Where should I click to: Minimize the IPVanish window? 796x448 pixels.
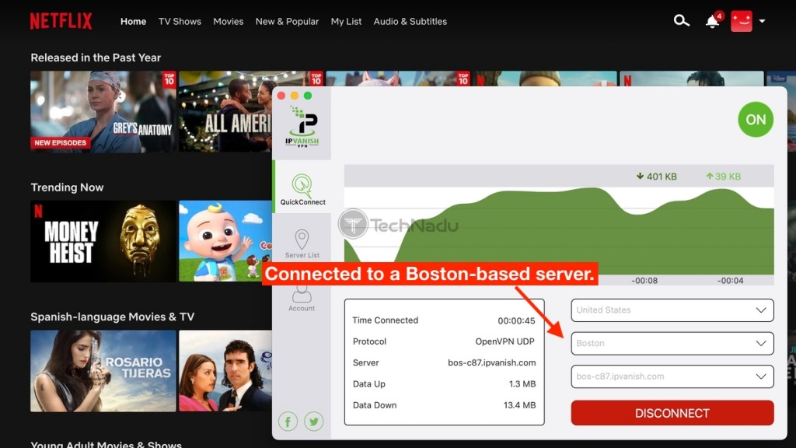[295, 96]
